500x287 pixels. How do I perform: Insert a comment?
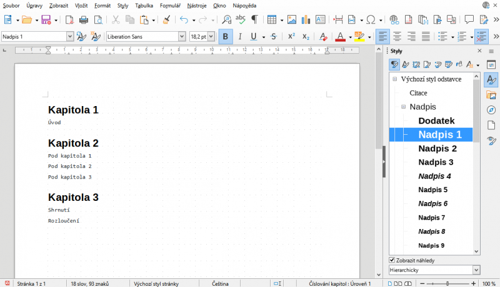point(469,20)
